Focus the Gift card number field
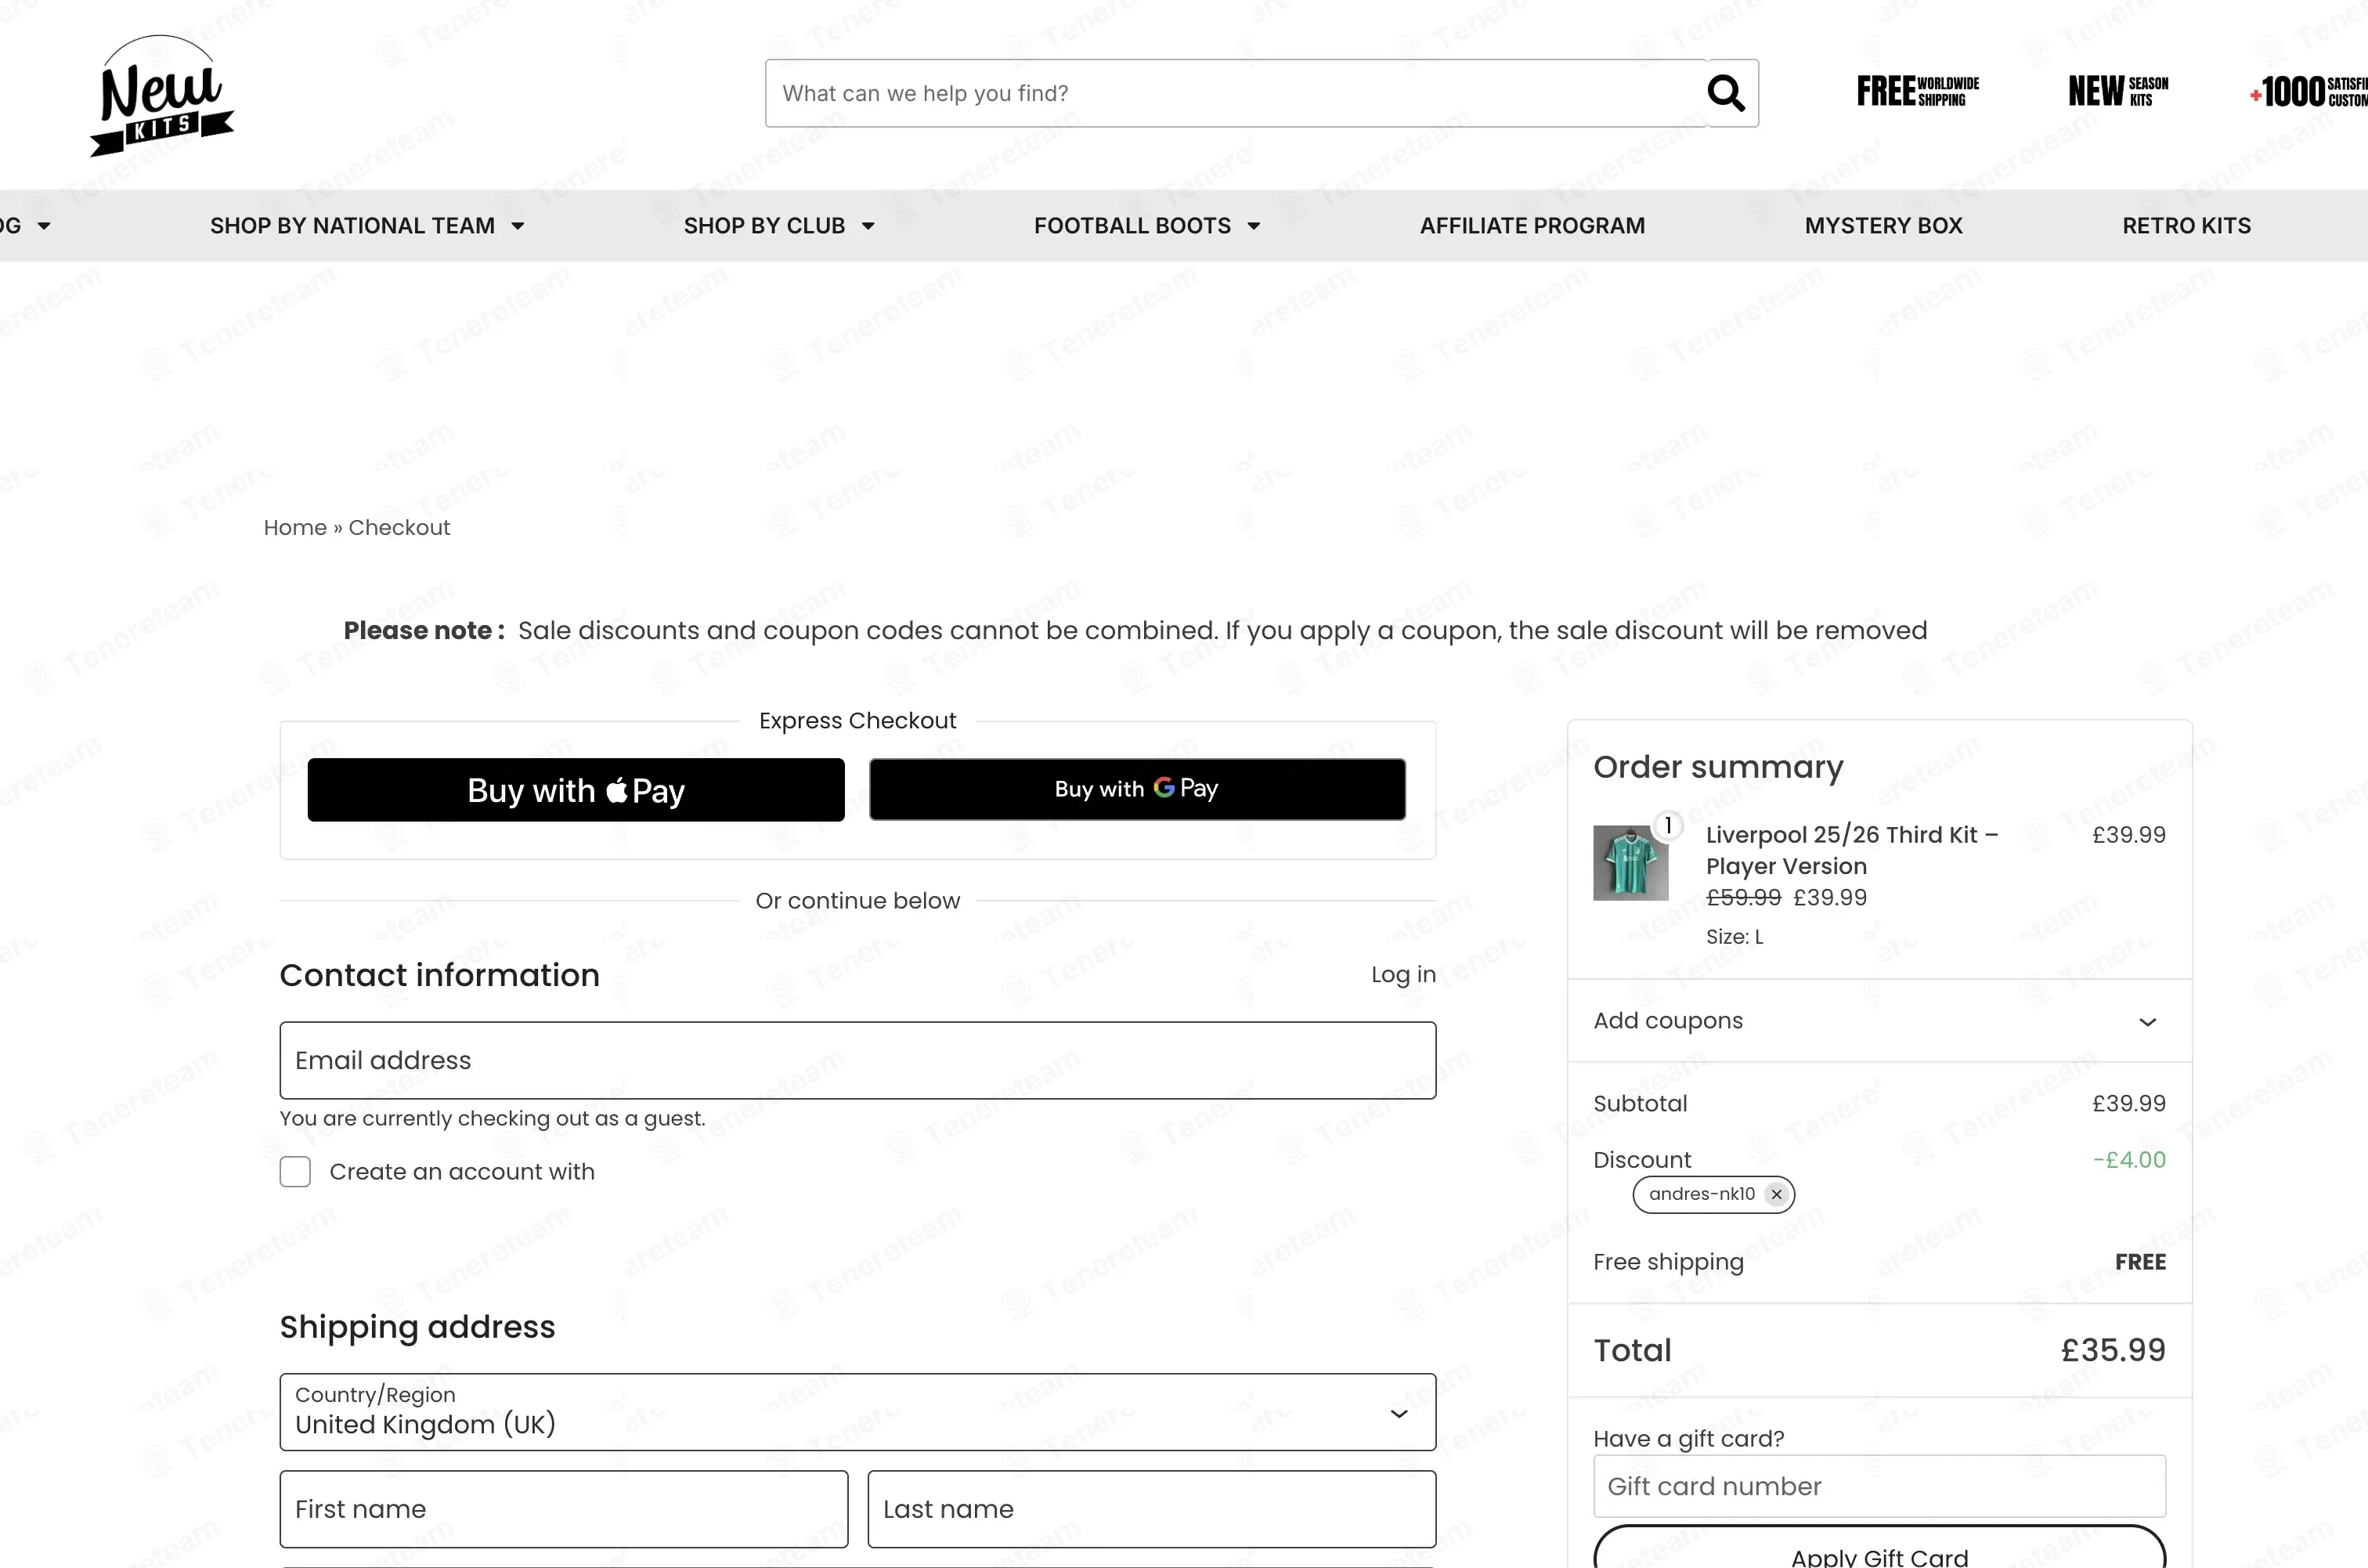This screenshot has width=2368, height=1568. [1879, 1486]
